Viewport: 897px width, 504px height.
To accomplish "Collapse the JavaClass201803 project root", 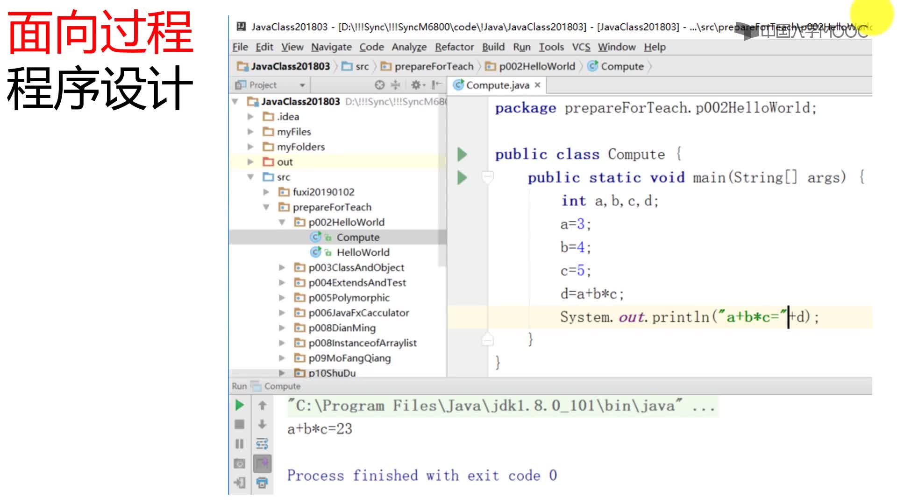I will click(x=235, y=101).
